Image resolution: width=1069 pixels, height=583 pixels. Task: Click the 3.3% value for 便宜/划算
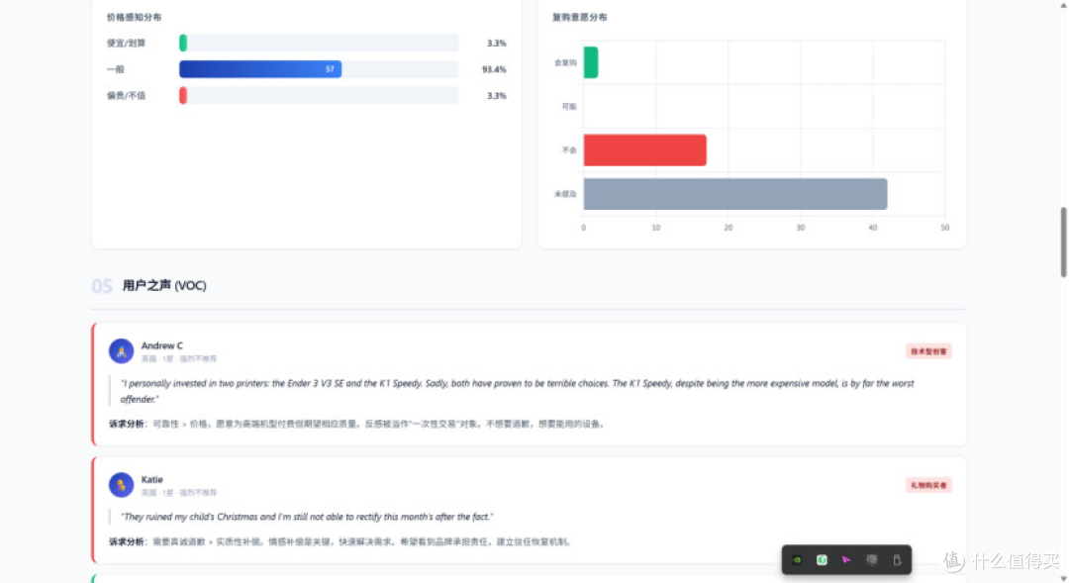click(x=497, y=43)
